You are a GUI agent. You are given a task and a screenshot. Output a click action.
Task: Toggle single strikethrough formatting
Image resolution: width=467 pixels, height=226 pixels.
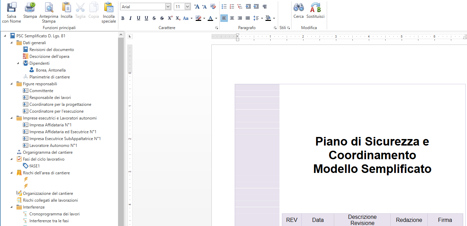(154, 18)
